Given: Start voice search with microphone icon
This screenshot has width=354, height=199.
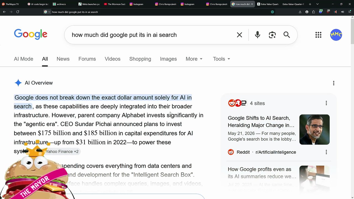Looking at the screenshot, I should [x=257, y=35].
